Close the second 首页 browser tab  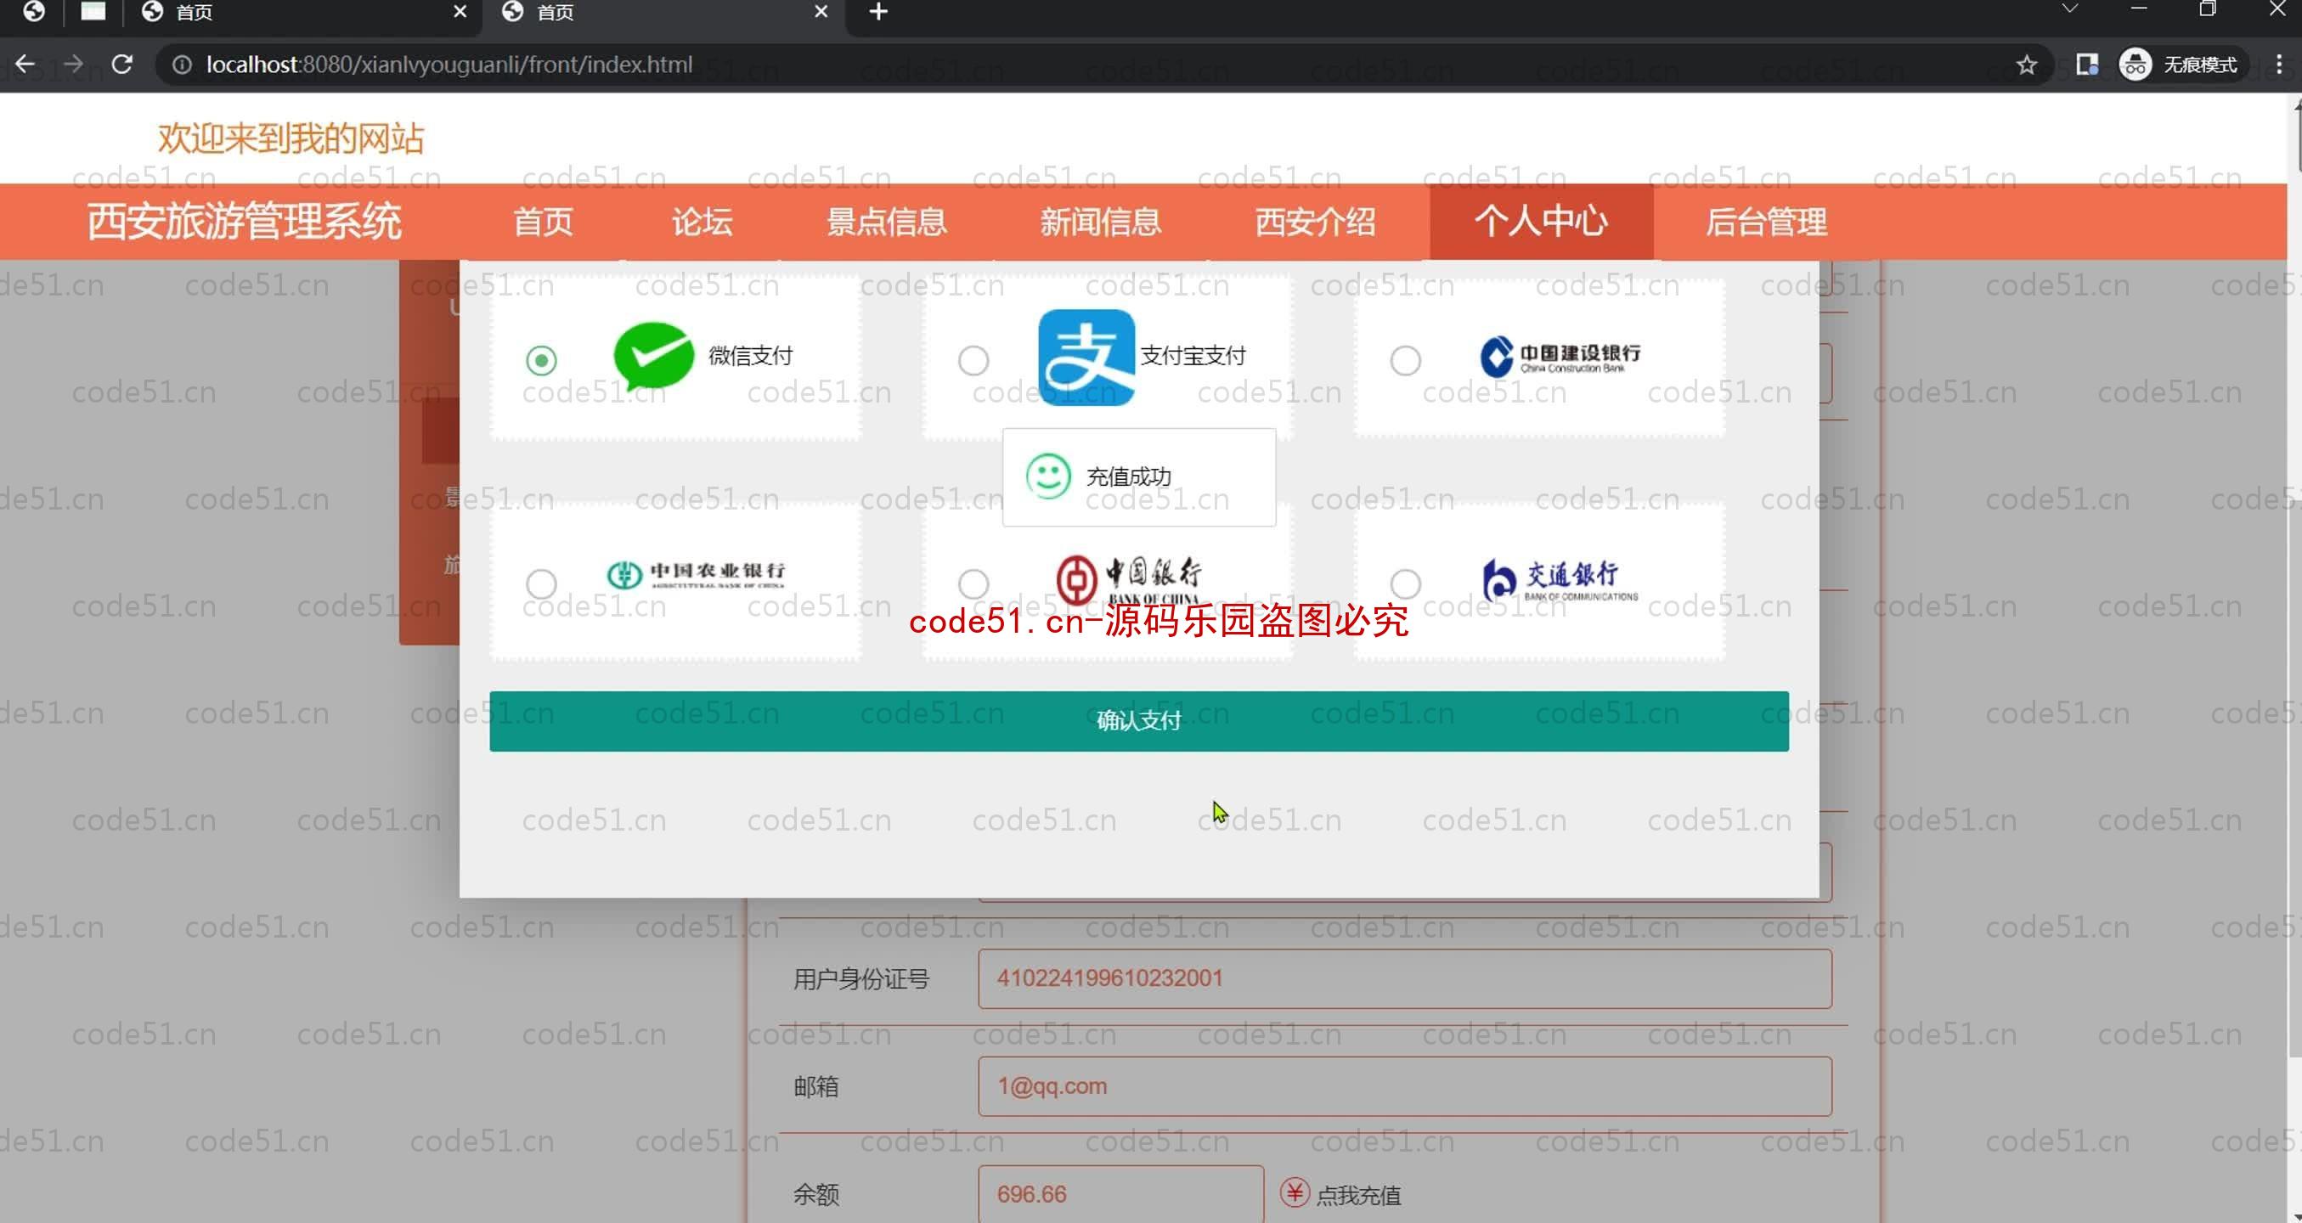click(x=821, y=12)
